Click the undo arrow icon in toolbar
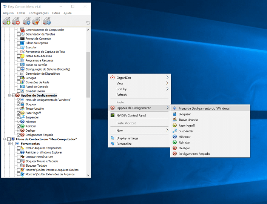This screenshot has width=267, height=204. (88, 23)
